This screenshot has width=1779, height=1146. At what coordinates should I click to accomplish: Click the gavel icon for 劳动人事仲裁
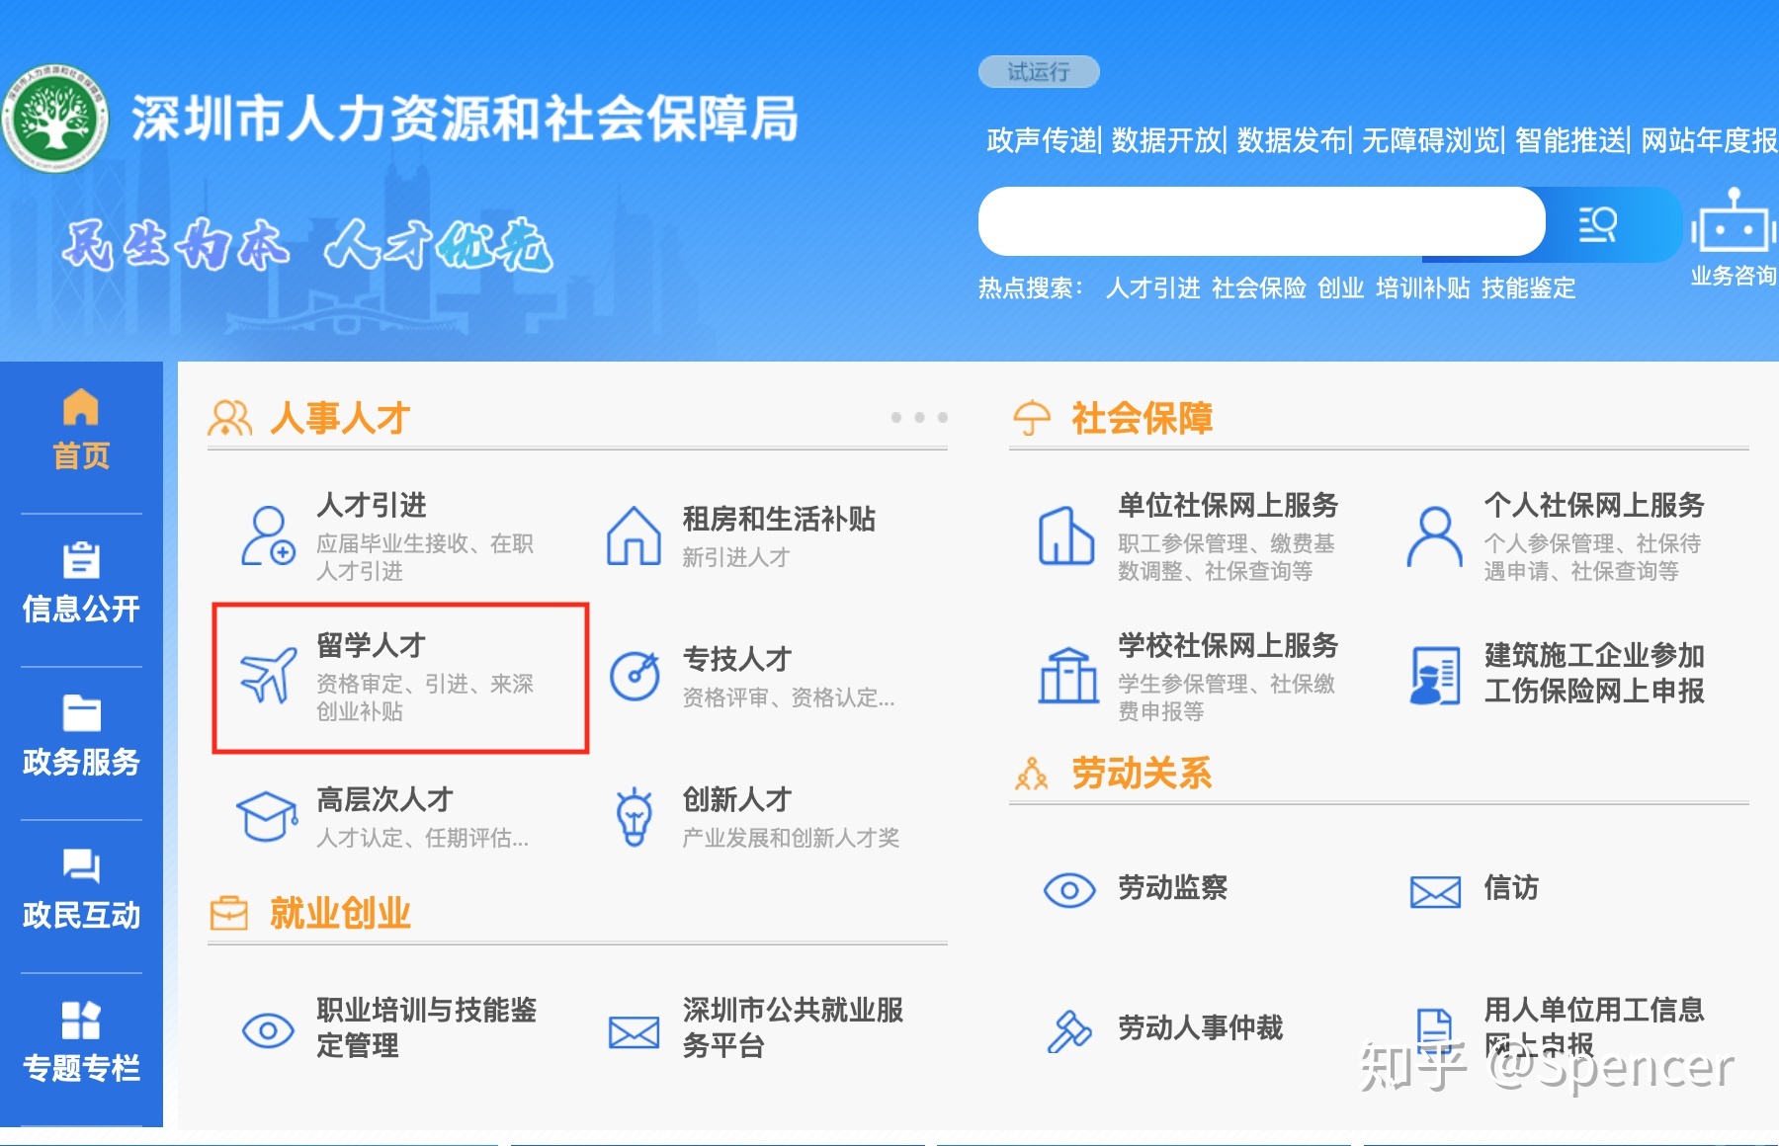tap(1068, 1030)
